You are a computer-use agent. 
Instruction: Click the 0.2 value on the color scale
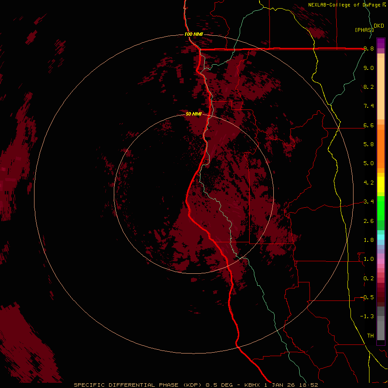(369, 278)
